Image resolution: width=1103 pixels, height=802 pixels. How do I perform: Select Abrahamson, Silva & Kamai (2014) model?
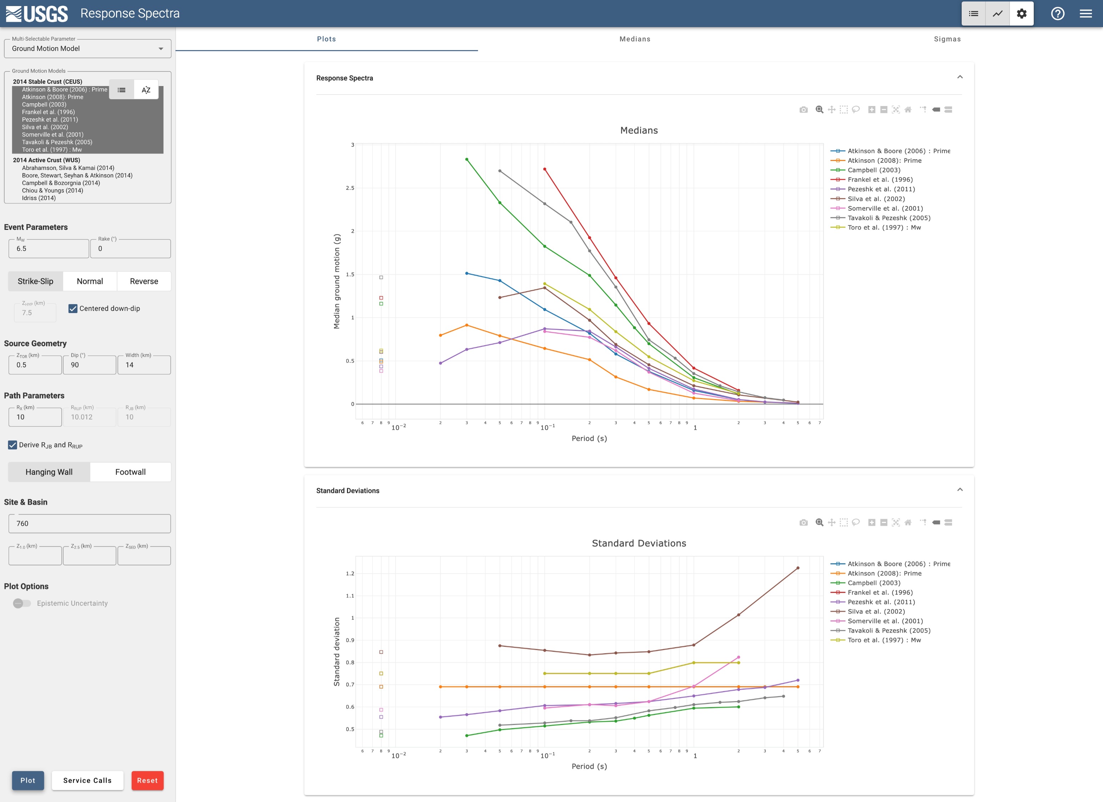[68, 168]
